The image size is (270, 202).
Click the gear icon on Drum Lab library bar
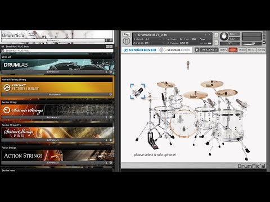(111, 72)
